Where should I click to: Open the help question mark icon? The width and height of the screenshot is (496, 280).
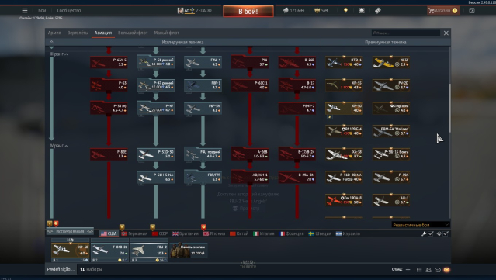tap(472, 10)
